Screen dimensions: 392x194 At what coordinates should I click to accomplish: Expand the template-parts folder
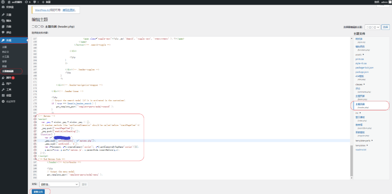pyautogui.click(x=364, y=141)
